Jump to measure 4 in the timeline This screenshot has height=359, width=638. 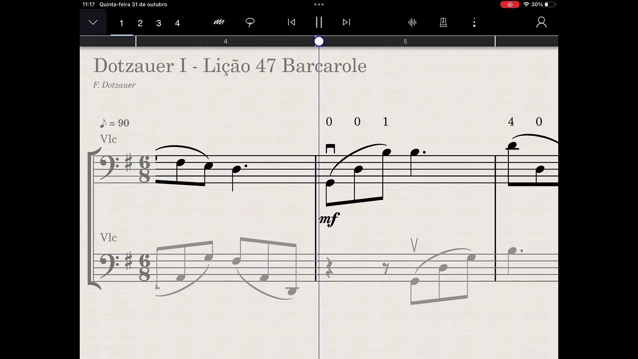(225, 41)
